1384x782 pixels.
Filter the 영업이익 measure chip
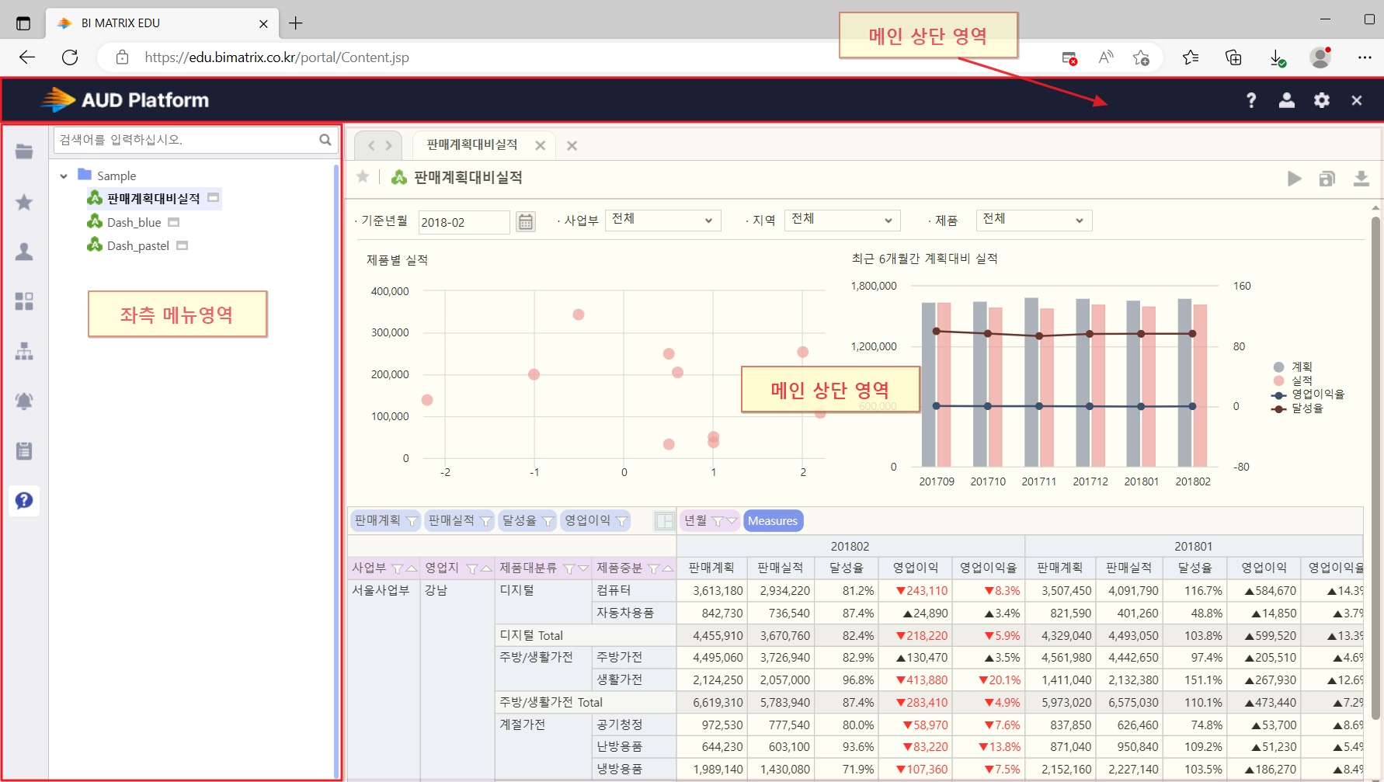click(x=621, y=521)
